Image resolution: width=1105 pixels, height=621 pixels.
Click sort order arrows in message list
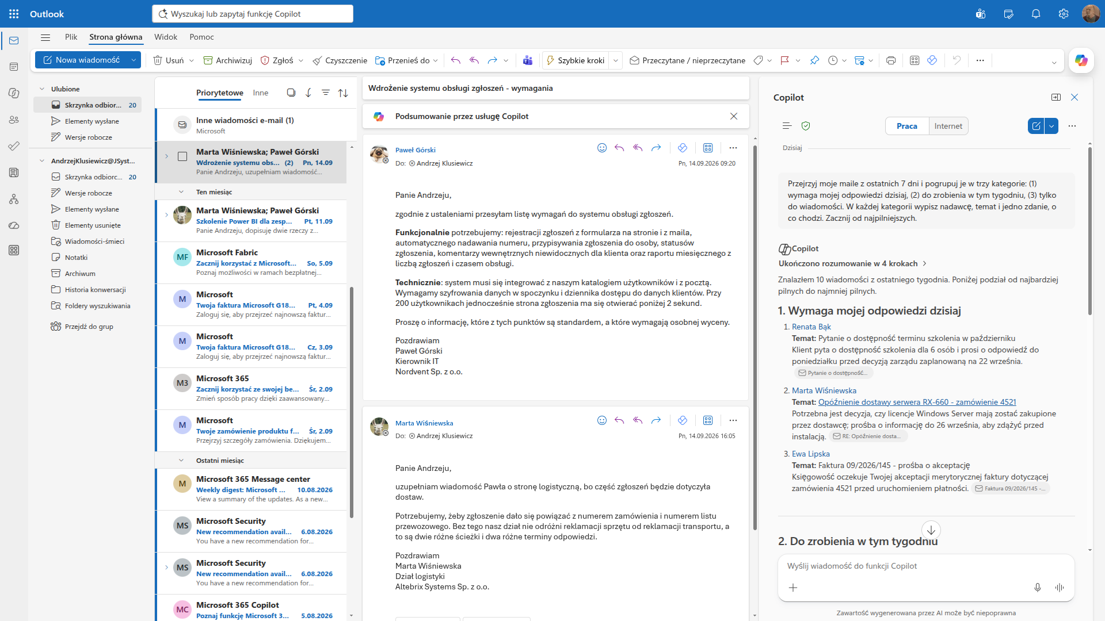(x=343, y=93)
